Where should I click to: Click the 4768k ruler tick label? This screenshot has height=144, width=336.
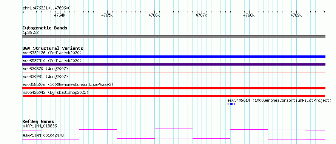tap(249, 15)
